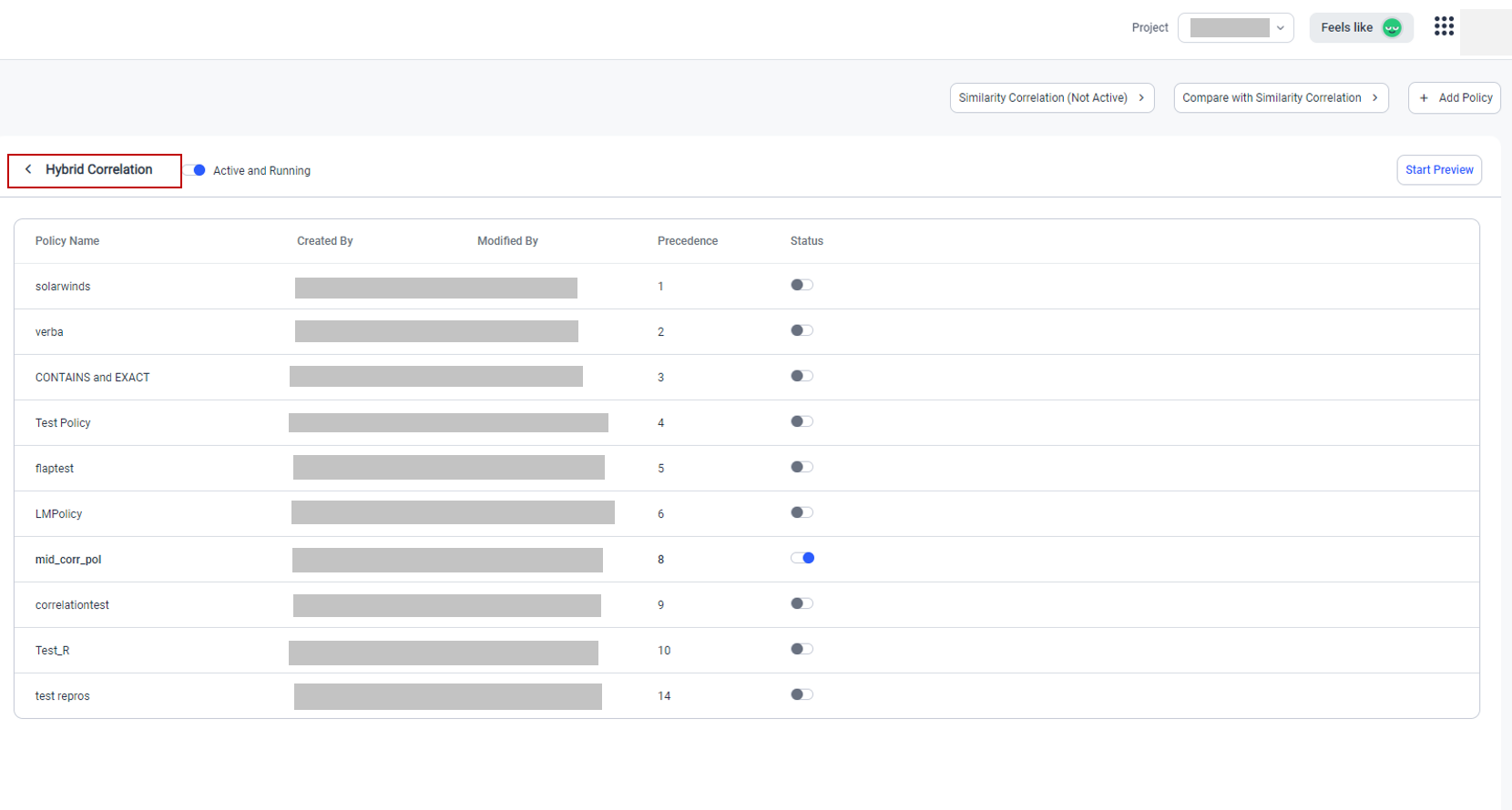This screenshot has height=810, width=1512.
Task: Click the arrow on Similarity Correlation (Not Active)
Action: [1141, 98]
